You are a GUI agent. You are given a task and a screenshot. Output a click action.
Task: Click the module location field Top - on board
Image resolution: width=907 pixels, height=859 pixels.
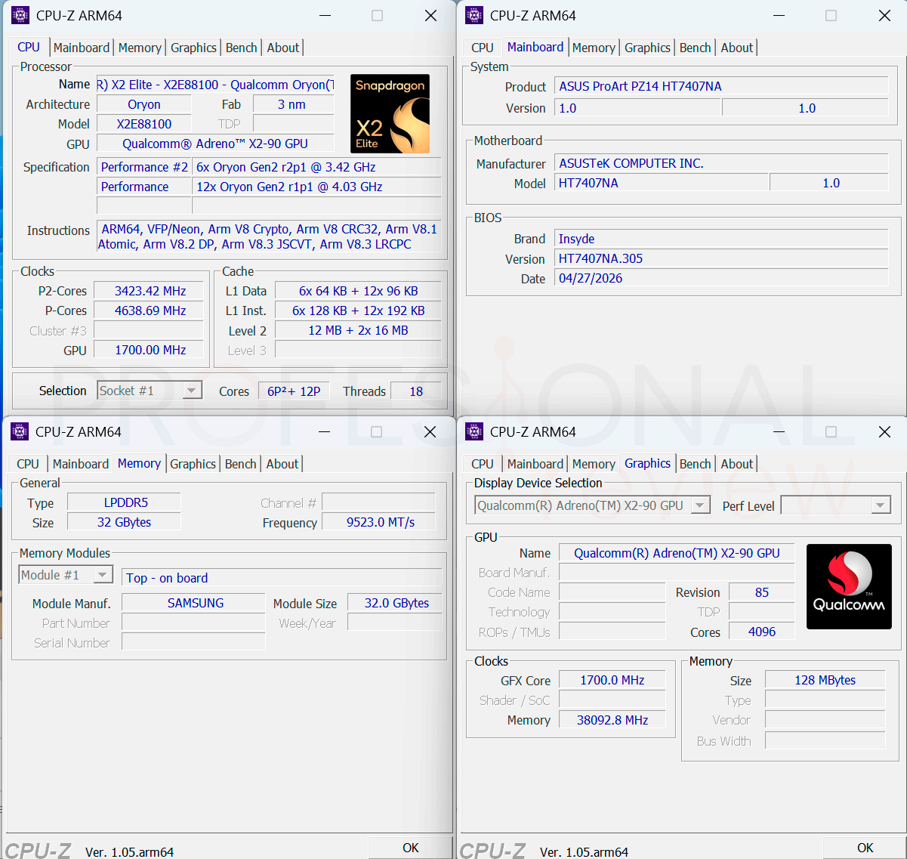(282, 578)
